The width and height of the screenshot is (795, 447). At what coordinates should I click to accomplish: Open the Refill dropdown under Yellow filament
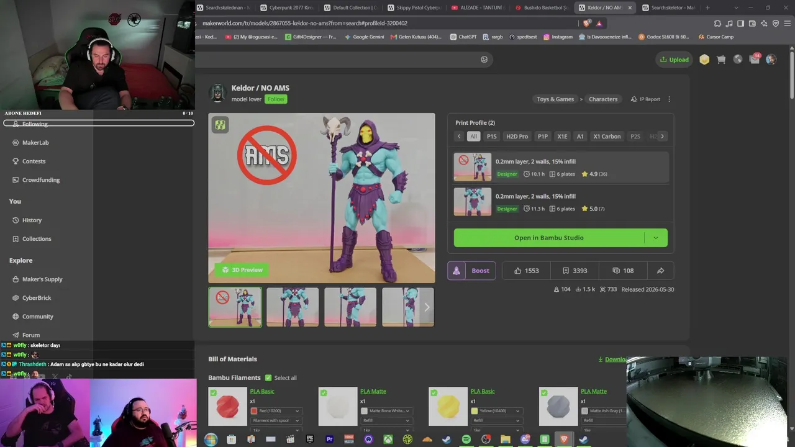tap(496, 420)
